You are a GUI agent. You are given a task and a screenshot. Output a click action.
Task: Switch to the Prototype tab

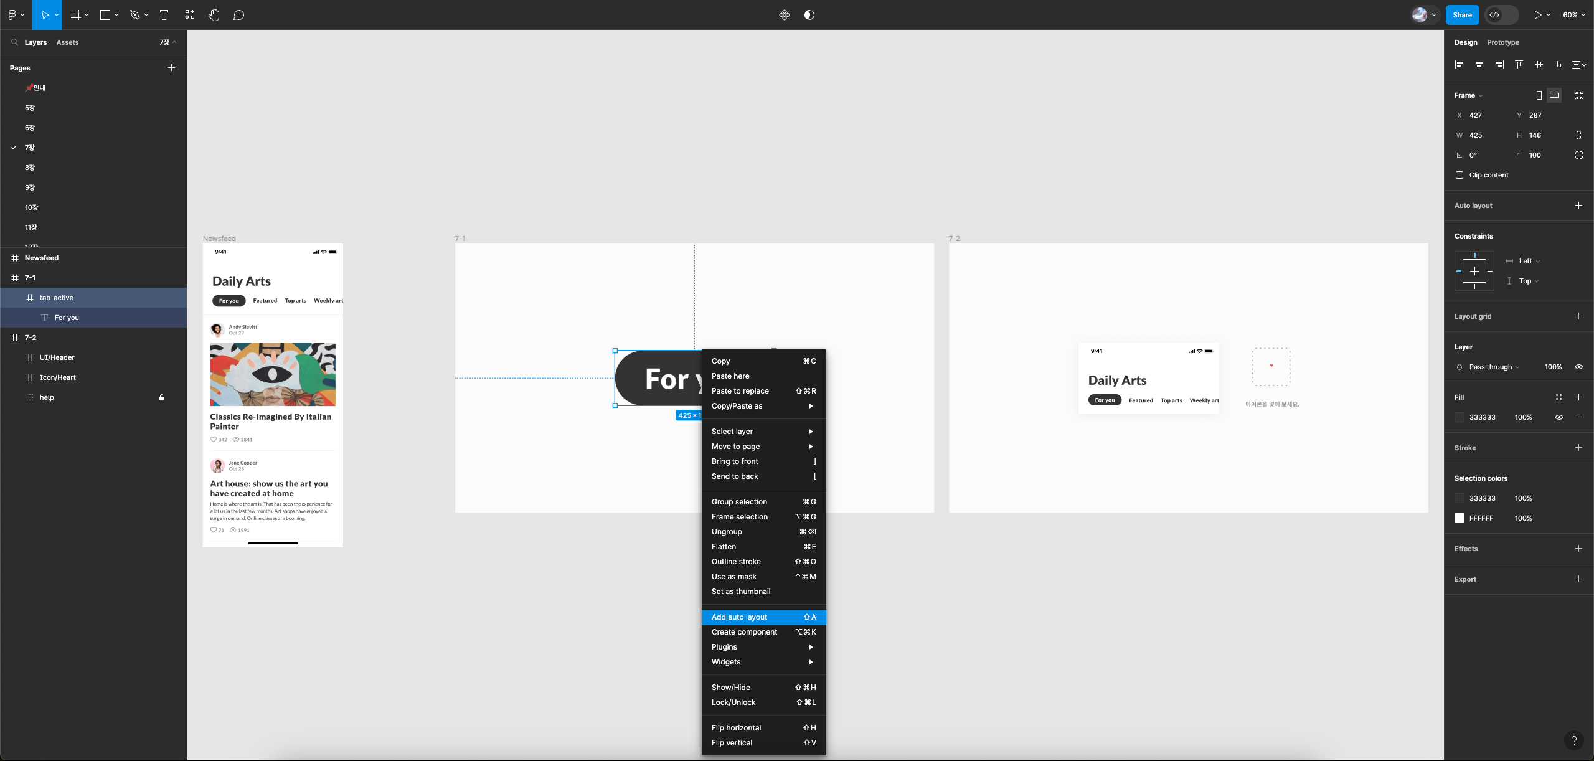(1502, 42)
